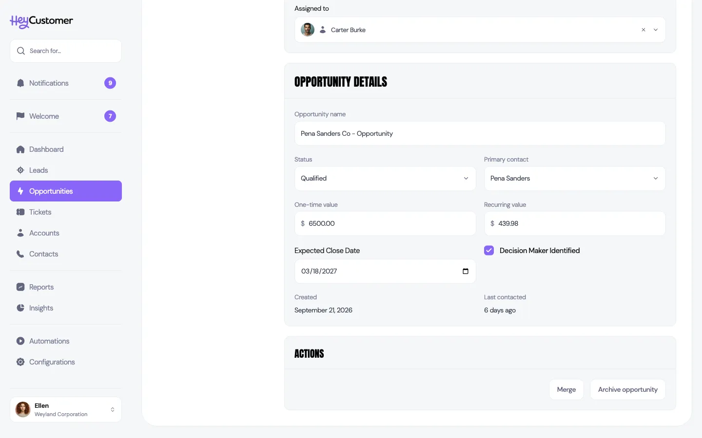Click the Notifications bell icon
Viewport: 702px width, 438px height.
click(x=20, y=83)
